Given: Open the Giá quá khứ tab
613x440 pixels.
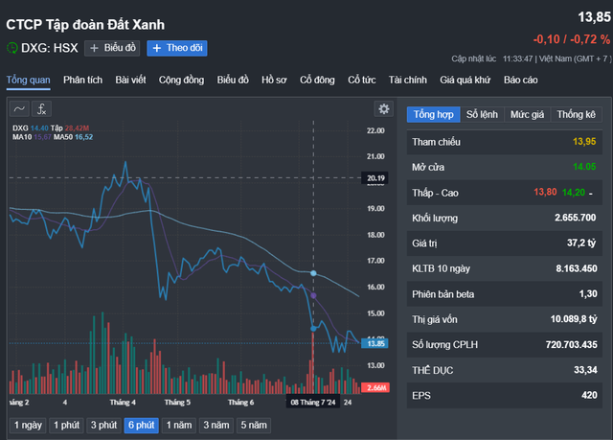Looking at the screenshot, I should 465,80.
